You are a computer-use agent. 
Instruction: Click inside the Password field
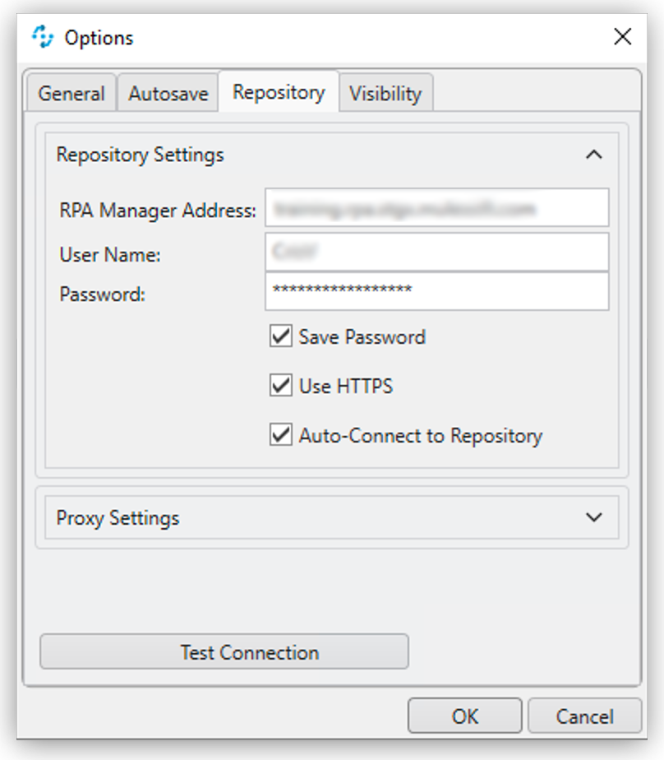(436, 292)
